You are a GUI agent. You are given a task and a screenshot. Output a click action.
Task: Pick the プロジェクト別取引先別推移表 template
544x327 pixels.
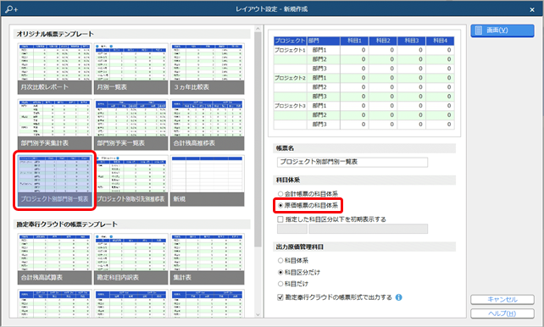pyautogui.click(x=130, y=180)
